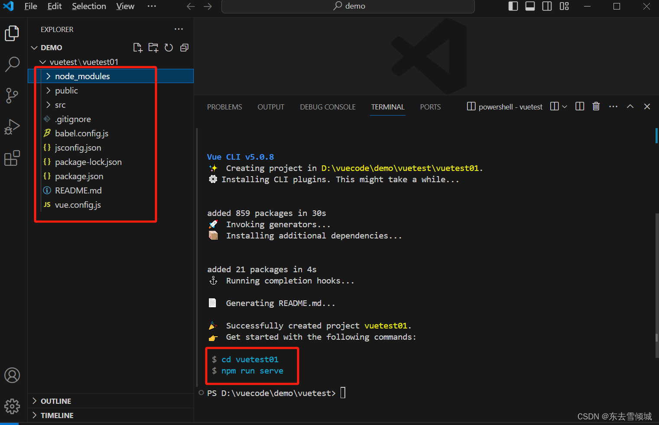
Task: Refresh the Explorer file tree
Action: [x=169, y=48]
